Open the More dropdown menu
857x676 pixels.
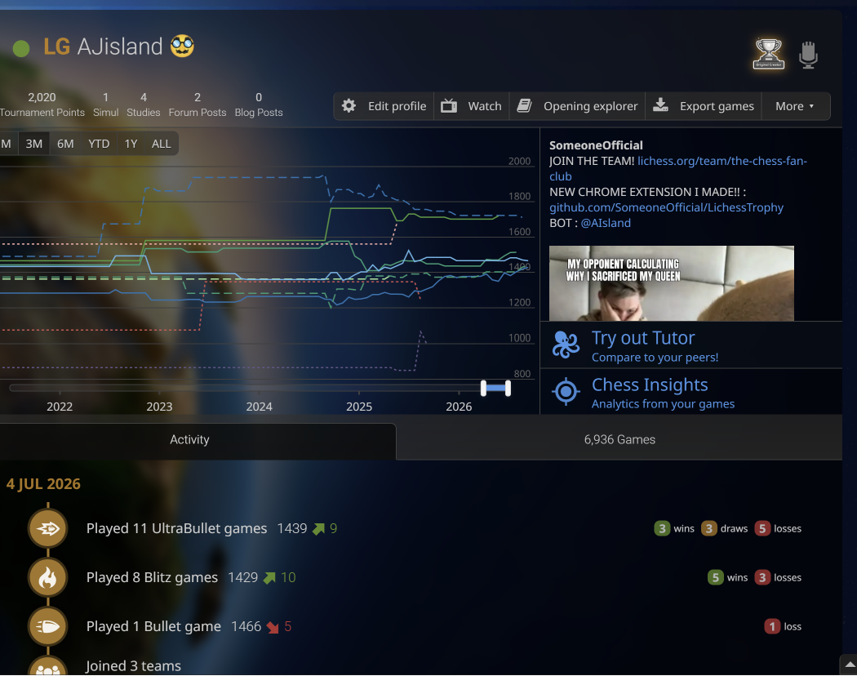[x=795, y=106]
